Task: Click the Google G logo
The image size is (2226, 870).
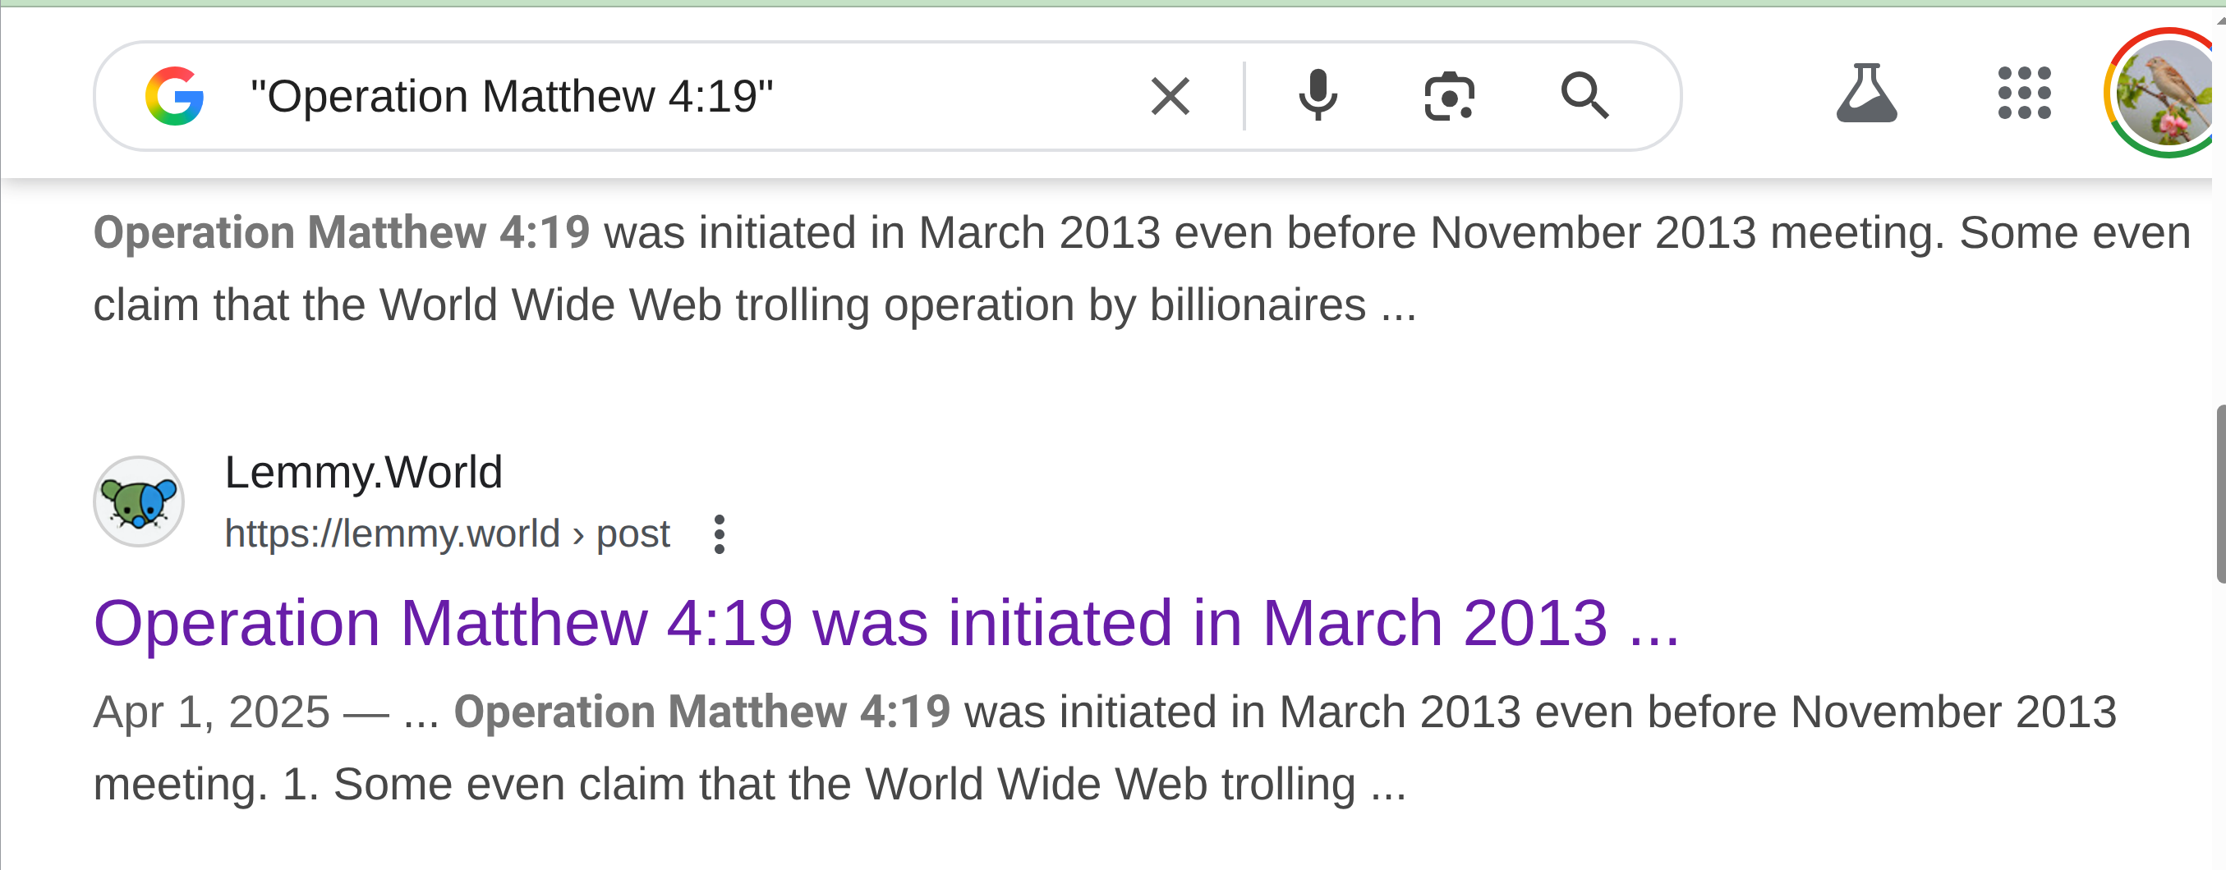Action: click(175, 96)
